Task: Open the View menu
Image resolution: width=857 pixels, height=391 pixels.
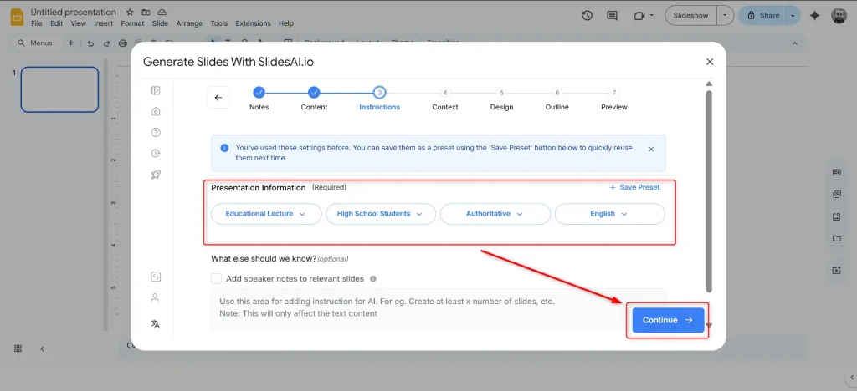Action: [79, 23]
